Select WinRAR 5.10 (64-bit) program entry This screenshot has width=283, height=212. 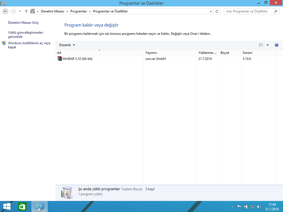77,59
